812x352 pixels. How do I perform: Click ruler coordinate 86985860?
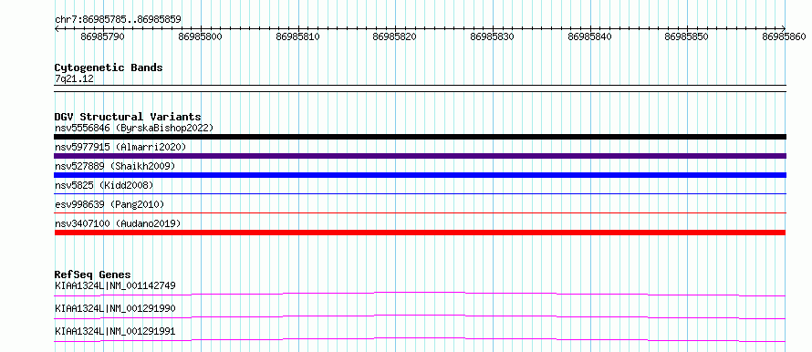(x=785, y=36)
